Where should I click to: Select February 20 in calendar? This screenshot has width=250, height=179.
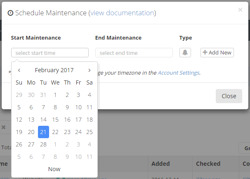31,132
